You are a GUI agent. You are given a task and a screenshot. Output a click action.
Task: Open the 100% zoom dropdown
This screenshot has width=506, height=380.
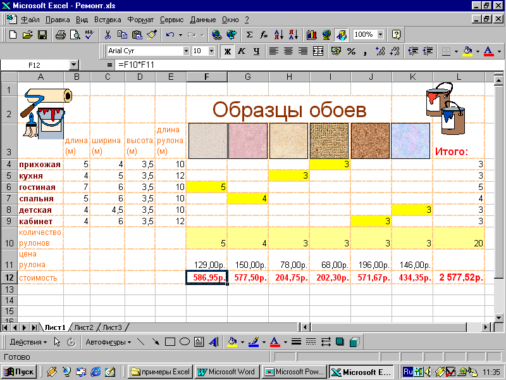(381, 34)
